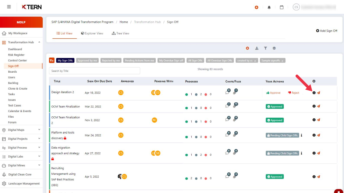Remove the created by cs filter chip
344x193 pixels.
coord(255,61)
